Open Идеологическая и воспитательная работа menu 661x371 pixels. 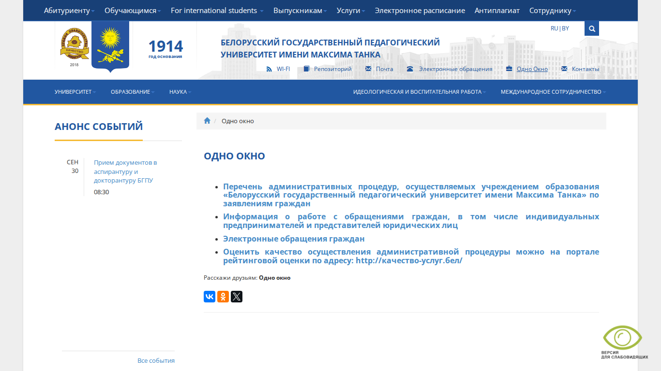420,92
